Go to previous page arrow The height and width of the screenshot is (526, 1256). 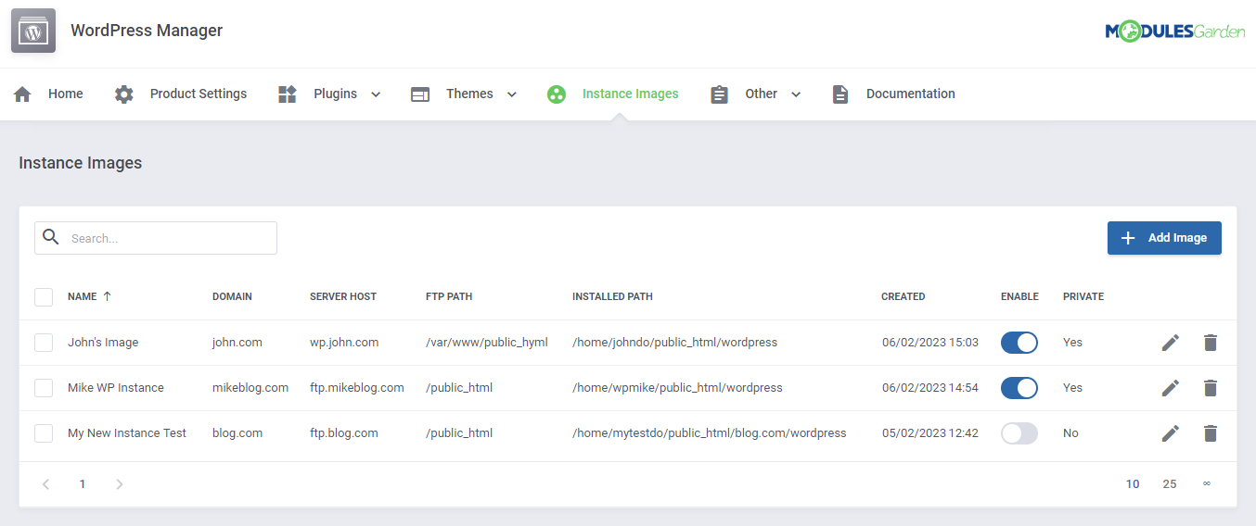(46, 483)
